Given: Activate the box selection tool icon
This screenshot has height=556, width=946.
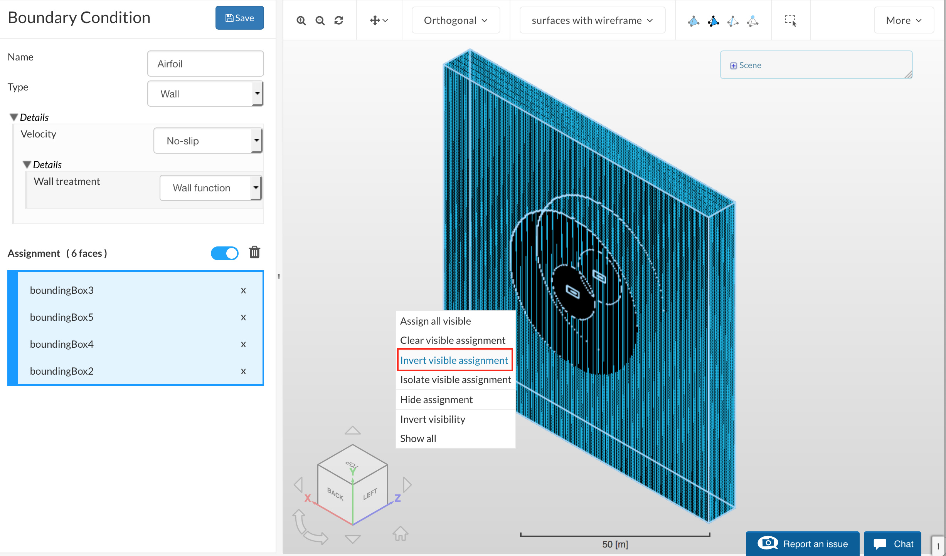Looking at the screenshot, I should pyautogui.click(x=790, y=20).
